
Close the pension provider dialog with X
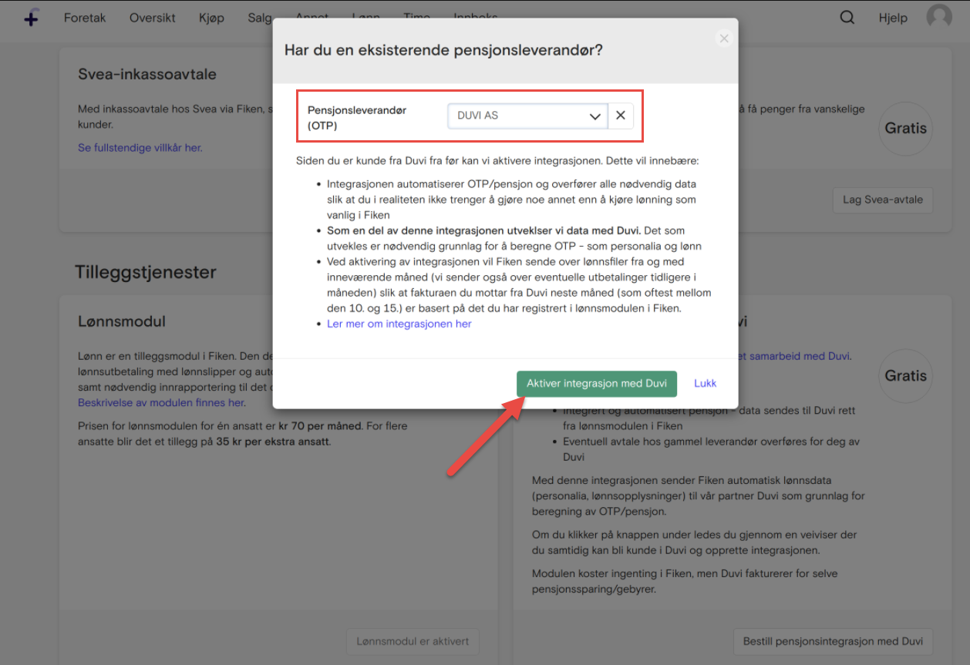[723, 39]
